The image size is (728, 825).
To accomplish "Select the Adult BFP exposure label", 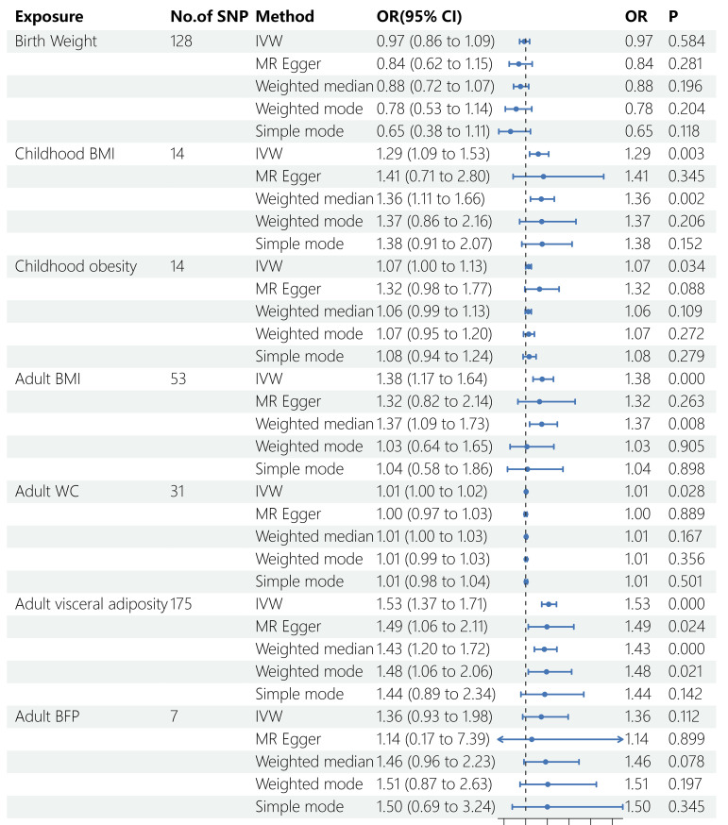I will tap(47, 716).
